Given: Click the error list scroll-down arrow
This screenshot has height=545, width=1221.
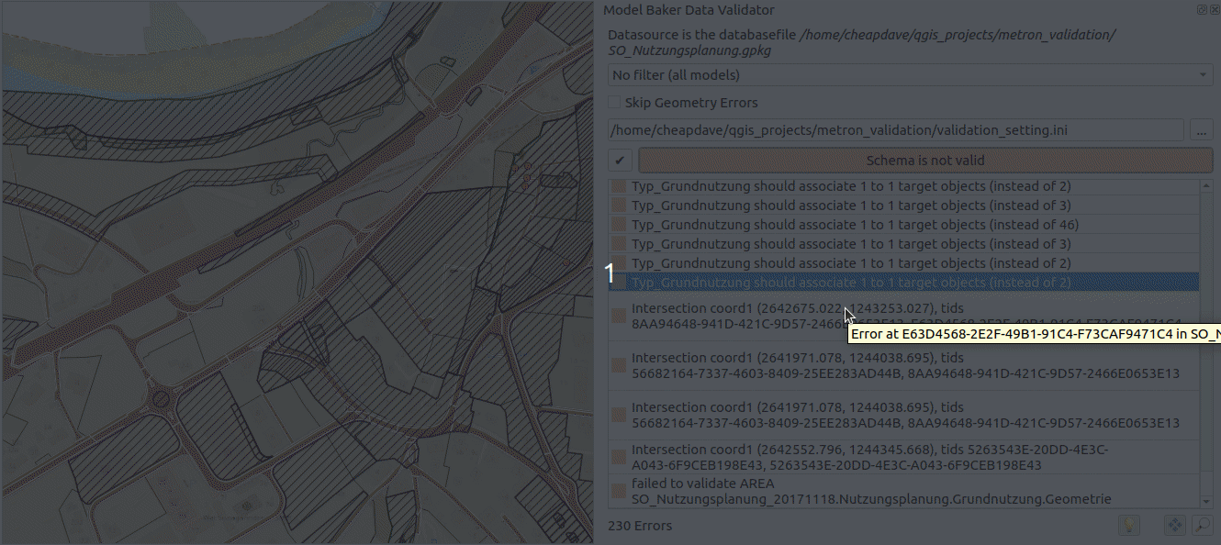Looking at the screenshot, I should 1206,501.
